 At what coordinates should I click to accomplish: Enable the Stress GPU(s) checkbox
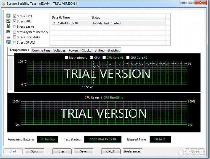(14, 42)
